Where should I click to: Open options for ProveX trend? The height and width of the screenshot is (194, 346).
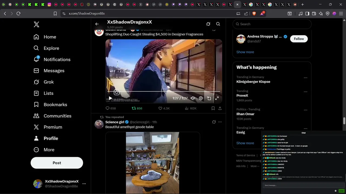click(305, 92)
